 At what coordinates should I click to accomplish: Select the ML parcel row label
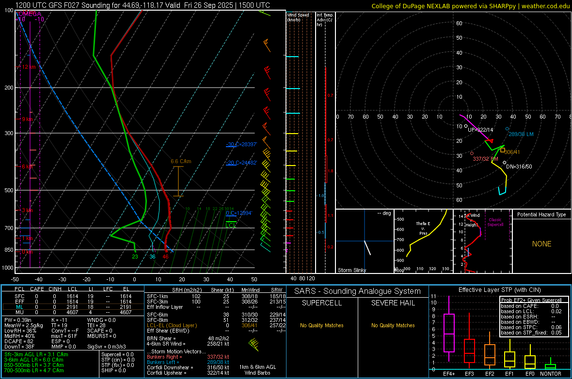[19, 307]
